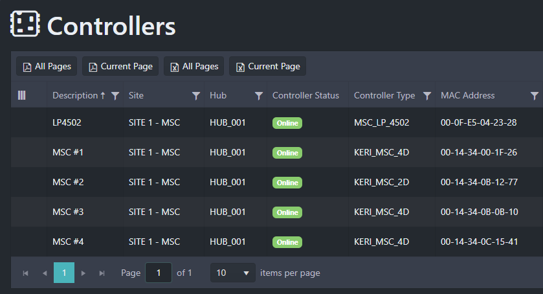Open the Controller Type filter funnel
The width and height of the screenshot is (543, 294).
[427, 96]
